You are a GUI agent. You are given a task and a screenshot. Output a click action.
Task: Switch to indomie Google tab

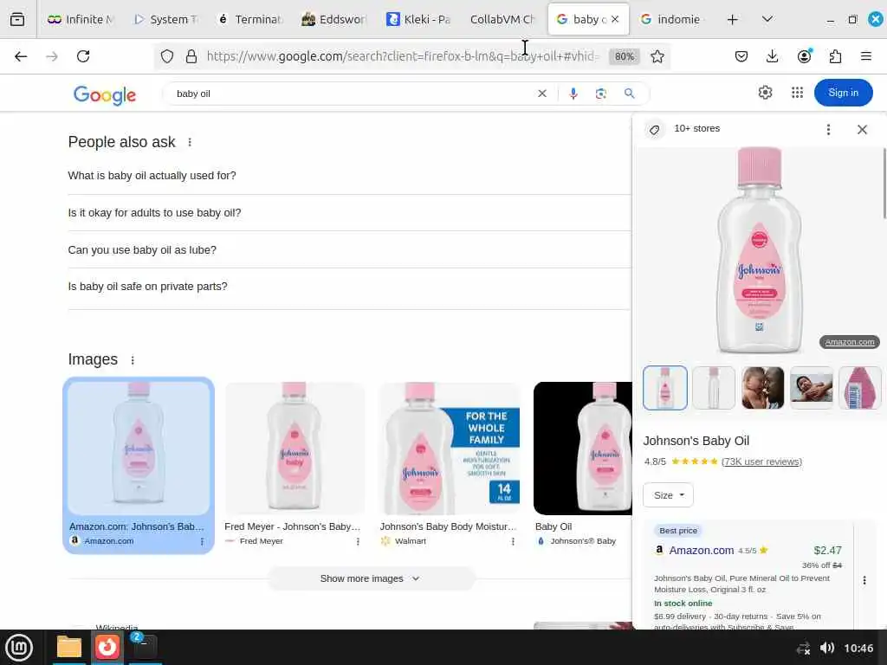point(672,19)
